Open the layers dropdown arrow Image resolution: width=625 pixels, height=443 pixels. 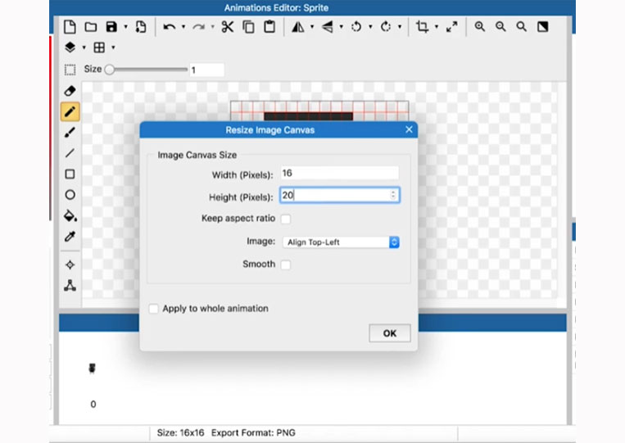coord(84,47)
